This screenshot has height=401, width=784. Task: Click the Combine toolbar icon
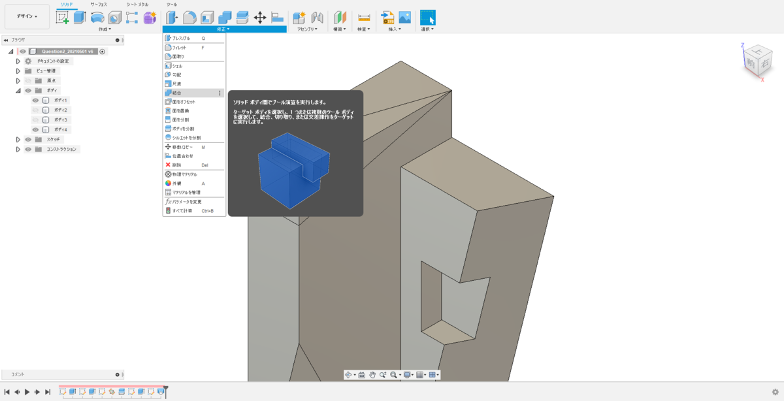225,18
